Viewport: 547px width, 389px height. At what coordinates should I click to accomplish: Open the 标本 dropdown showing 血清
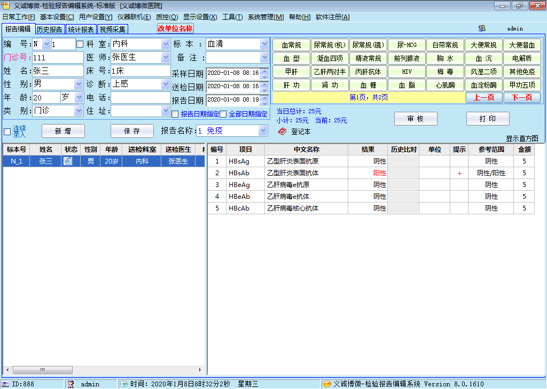coord(264,44)
